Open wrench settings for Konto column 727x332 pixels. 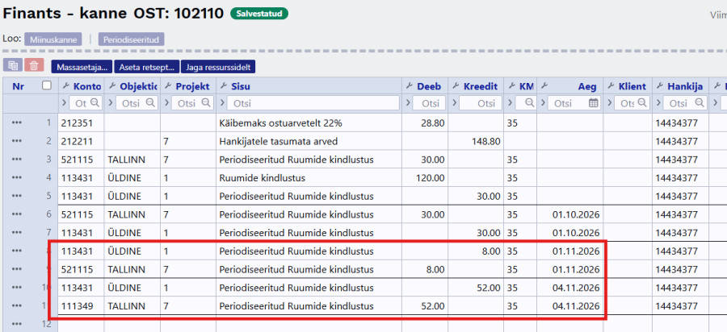tap(65, 86)
